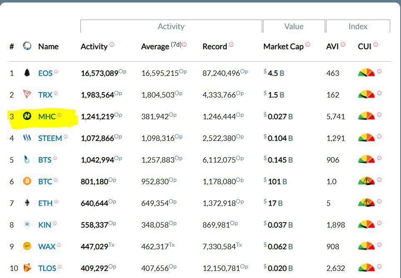Open info icon next to CUI header
This screenshot has height=278, width=401.
(376, 45)
